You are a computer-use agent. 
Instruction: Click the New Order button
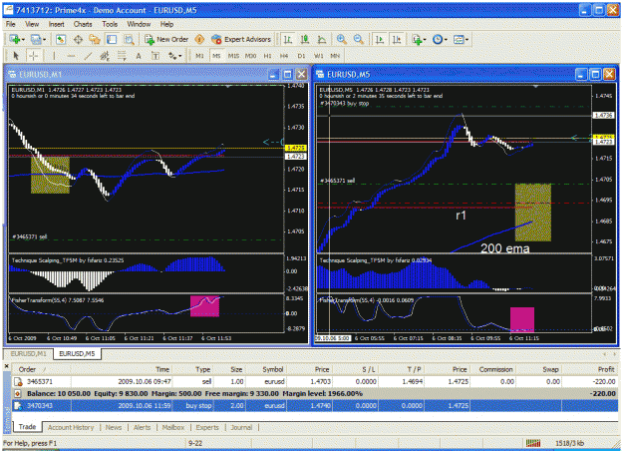(166, 39)
